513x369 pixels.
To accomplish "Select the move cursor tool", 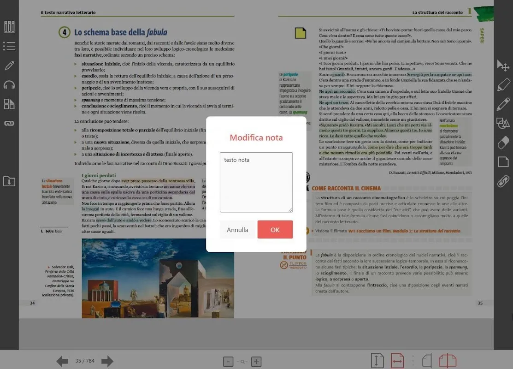I will (x=503, y=65).
